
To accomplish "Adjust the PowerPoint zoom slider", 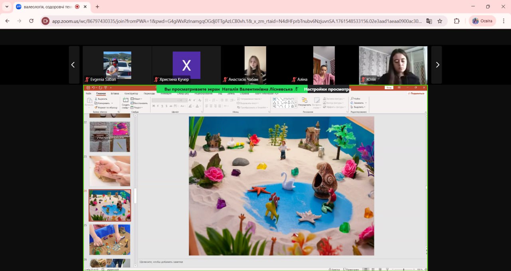I will [x=403, y=269].
